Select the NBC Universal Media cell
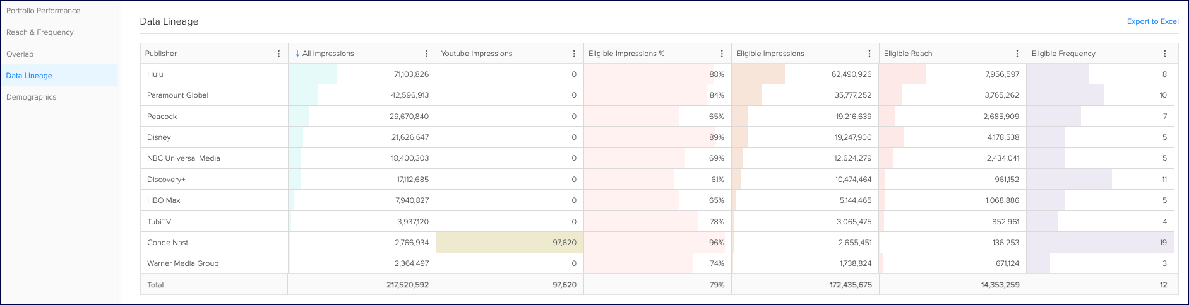 click(214, 158)
